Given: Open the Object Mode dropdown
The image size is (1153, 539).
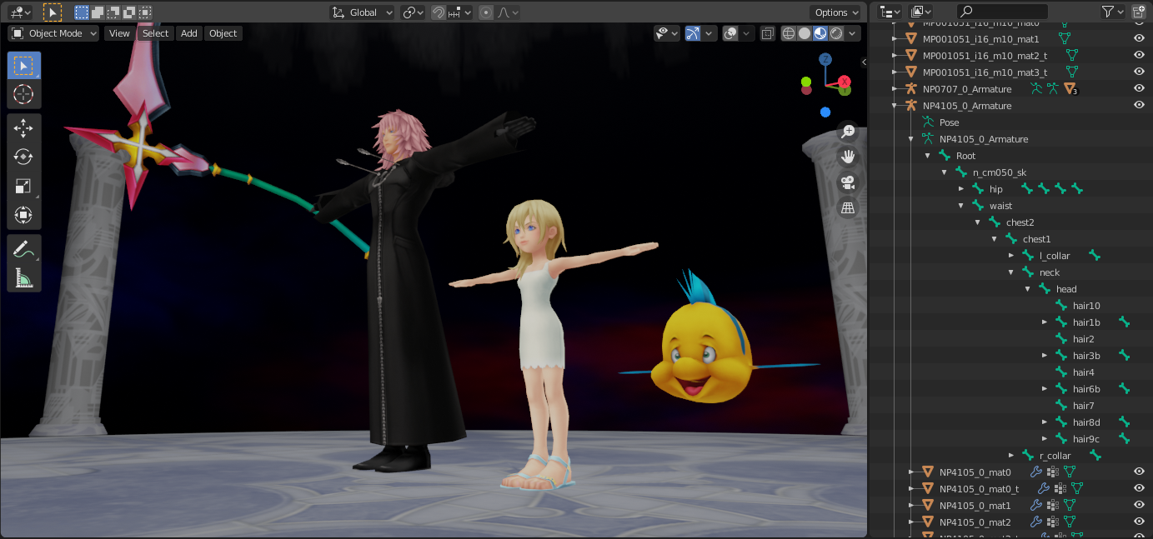Looking at the screenshot, I should [54, 33].
